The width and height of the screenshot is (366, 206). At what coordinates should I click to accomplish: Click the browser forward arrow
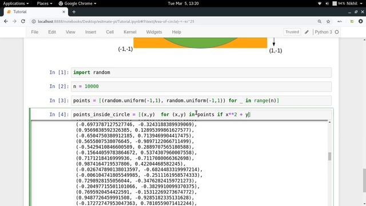tap(14, 21)
